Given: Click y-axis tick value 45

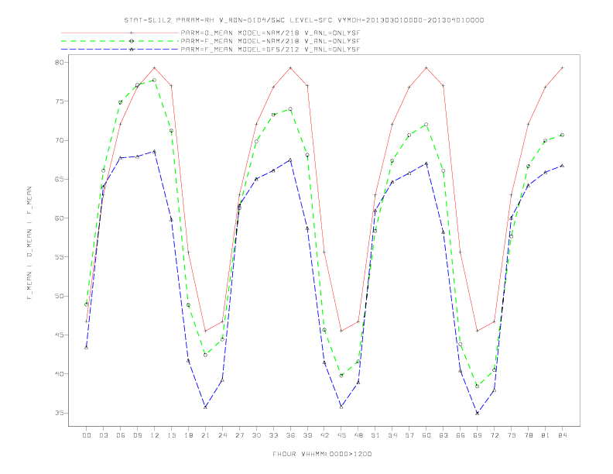Looking at the screenshot, I should pyautogui.click(x=59, y=335).
